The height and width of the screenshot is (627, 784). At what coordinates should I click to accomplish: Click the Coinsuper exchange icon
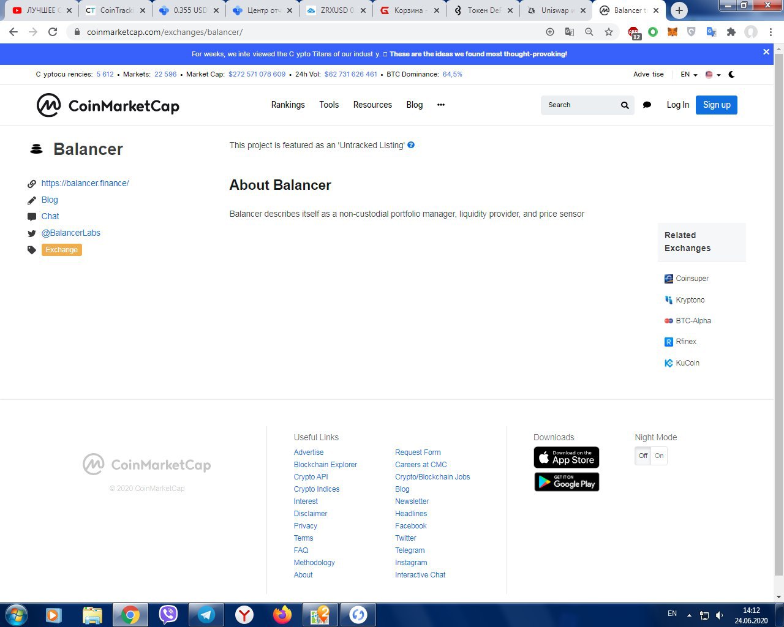coord(669,279)
